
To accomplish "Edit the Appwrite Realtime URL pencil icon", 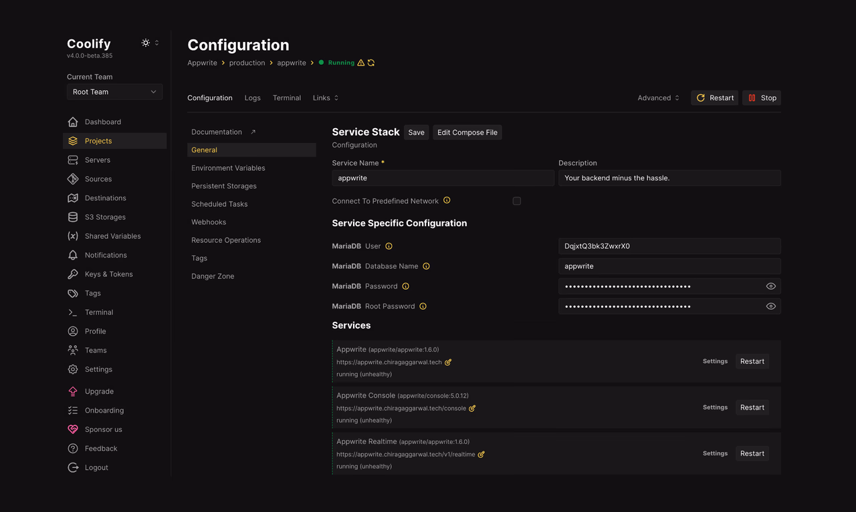I will click(481, 455).
